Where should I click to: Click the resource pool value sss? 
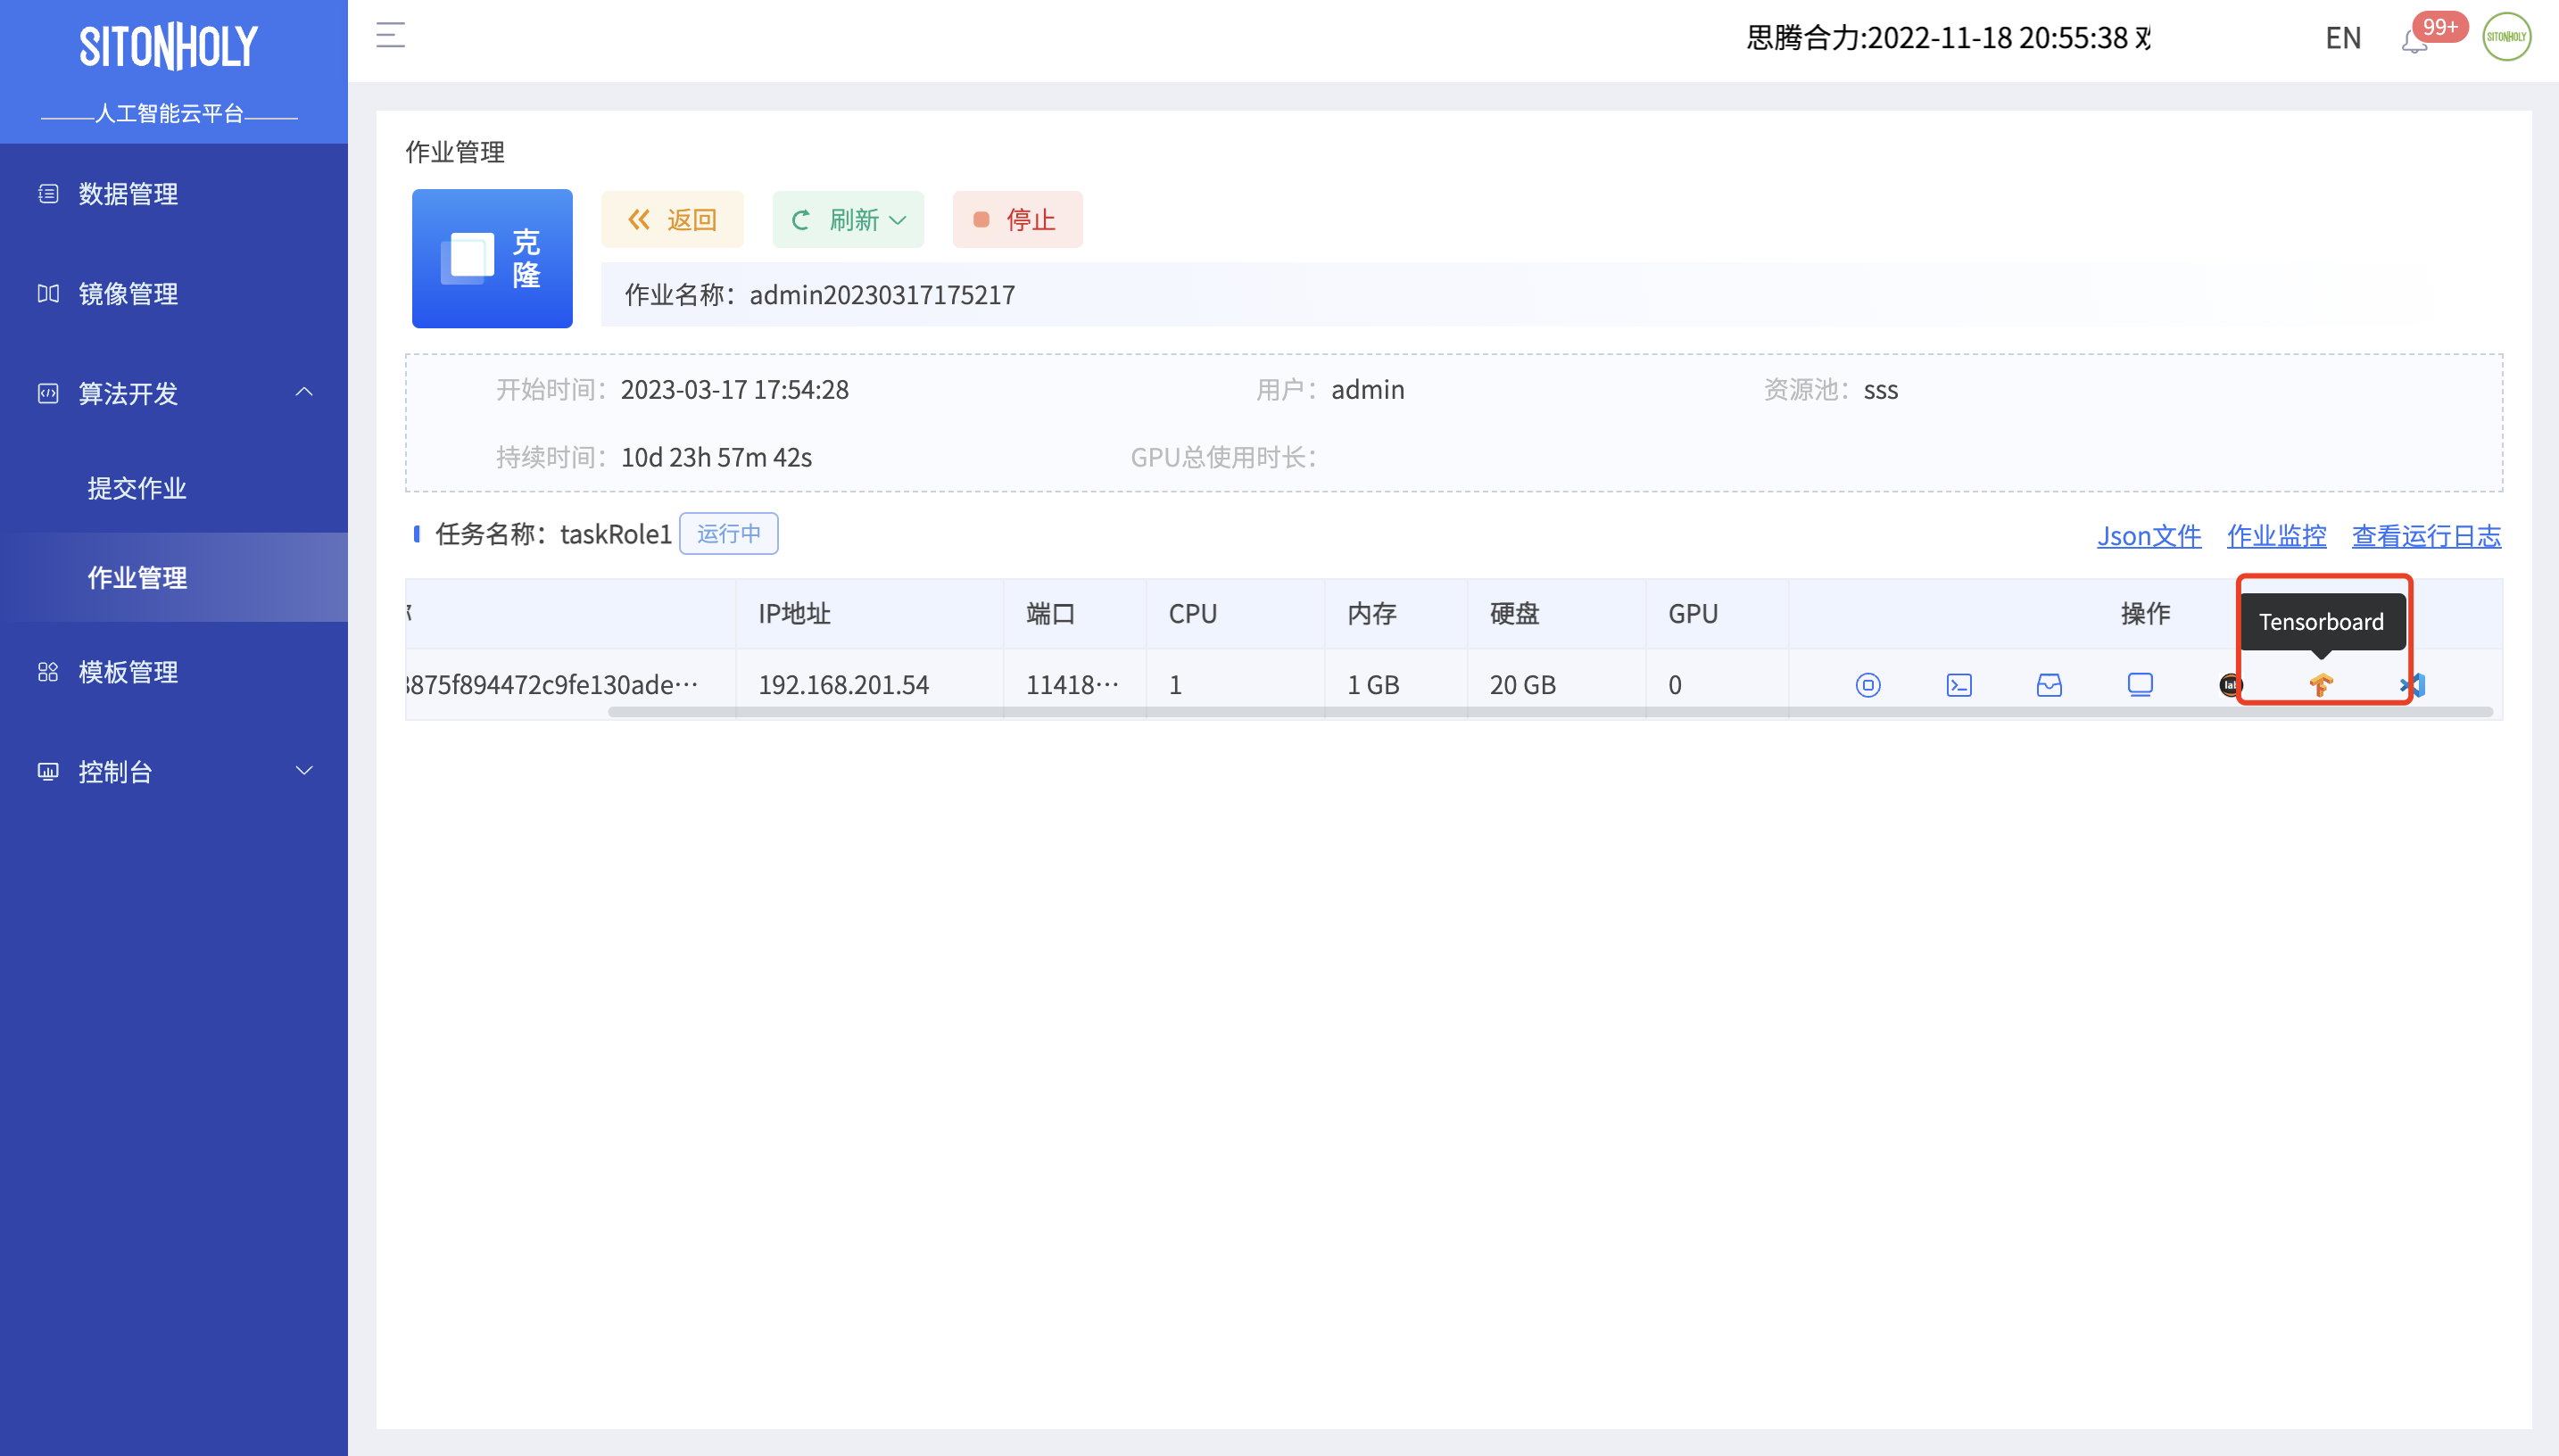[x=1880, y=389]
